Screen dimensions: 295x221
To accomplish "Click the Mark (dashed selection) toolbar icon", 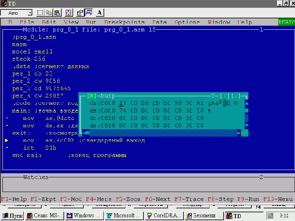I will pyautogui.click(x=40, y=13).
